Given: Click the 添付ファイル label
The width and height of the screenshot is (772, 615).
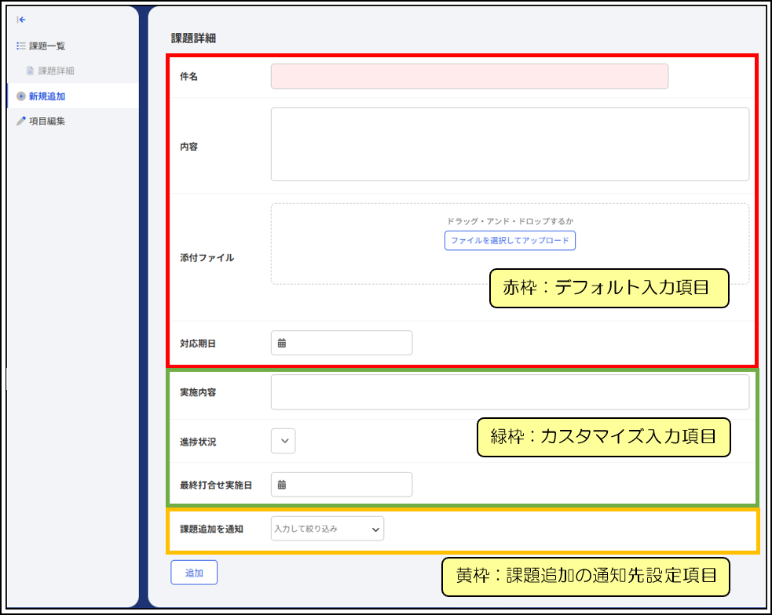Looking at the screenshot, I should [x=207, y=257].
